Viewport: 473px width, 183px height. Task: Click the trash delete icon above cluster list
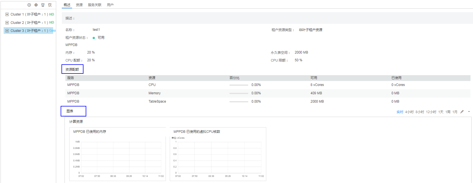[x=43, y=5]
